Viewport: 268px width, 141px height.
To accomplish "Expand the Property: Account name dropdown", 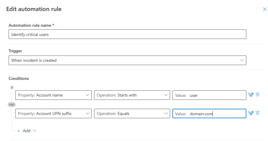I will (54, 95).
